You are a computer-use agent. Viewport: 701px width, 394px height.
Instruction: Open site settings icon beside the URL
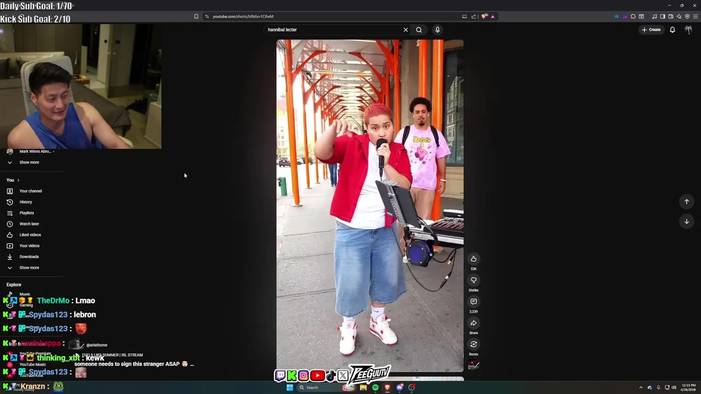pos(207,16)
